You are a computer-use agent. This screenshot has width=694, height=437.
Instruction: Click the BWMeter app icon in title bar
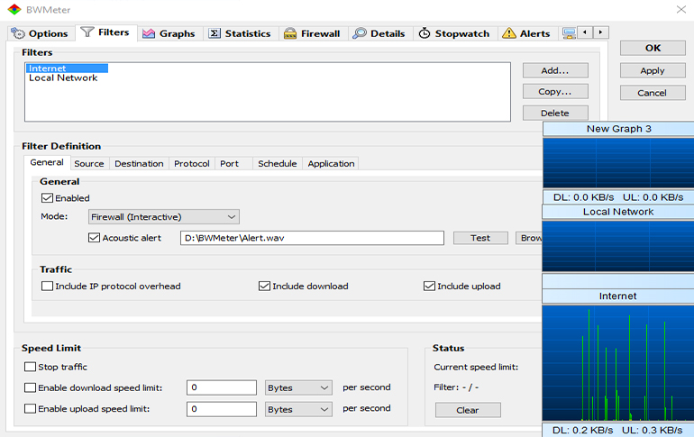[x=14, y=9]
